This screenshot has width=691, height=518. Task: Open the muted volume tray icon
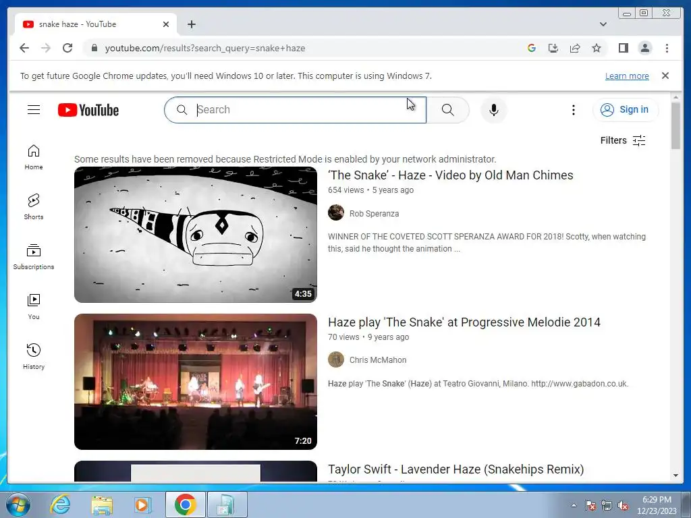point(623,505)
